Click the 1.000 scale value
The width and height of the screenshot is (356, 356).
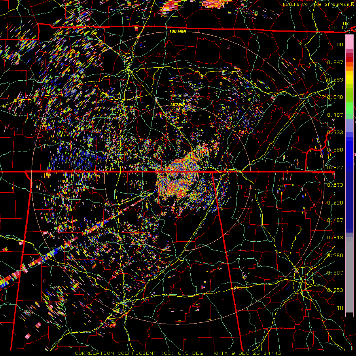[335, 44]
